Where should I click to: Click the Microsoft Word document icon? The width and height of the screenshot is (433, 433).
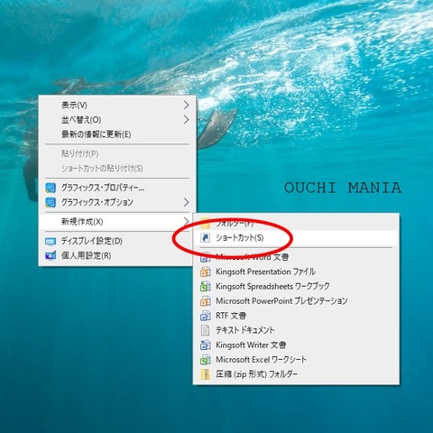click(x=206, y=257)
